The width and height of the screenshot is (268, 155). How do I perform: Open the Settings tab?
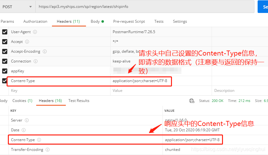180,21
